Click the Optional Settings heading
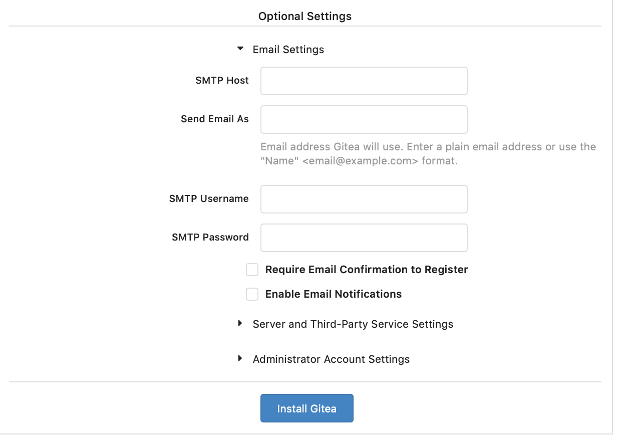The width and height of the screenshot is (618, 439). coord(305,17)
